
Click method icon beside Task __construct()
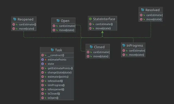click(x=42, y=55)
